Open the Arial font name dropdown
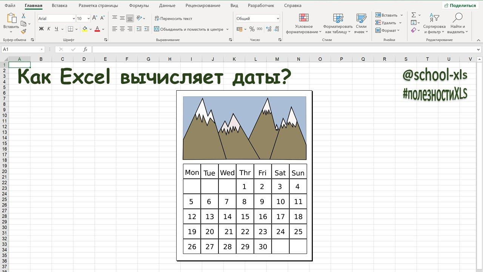Viewport: 483px width, 272px height. [x=74, y=19]
